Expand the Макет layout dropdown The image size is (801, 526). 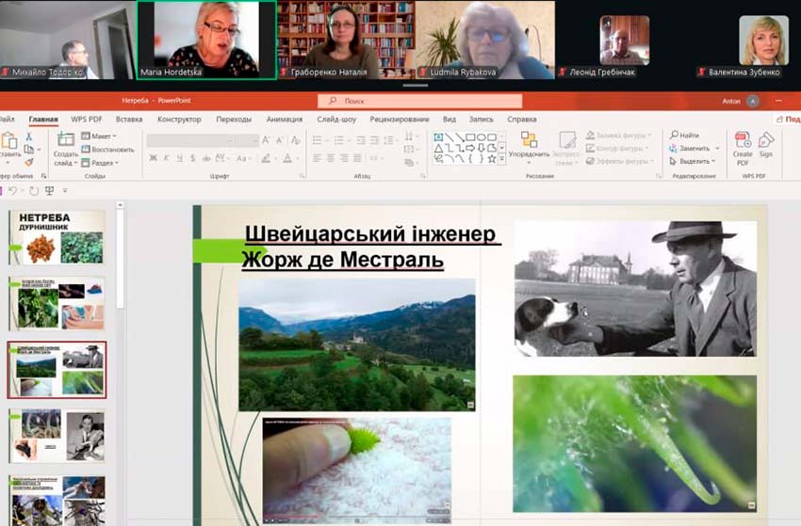pyautogui.click(x=99, y=135)
